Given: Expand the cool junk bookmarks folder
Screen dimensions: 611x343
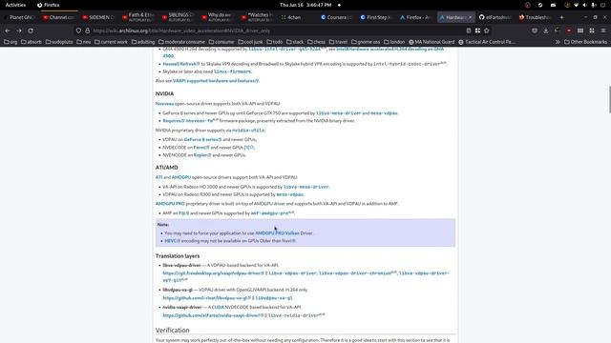Looking at the screenshot, I should pyautogui.click(x=250, y=42).
